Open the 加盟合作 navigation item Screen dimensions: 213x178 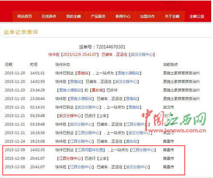(147, 16)
